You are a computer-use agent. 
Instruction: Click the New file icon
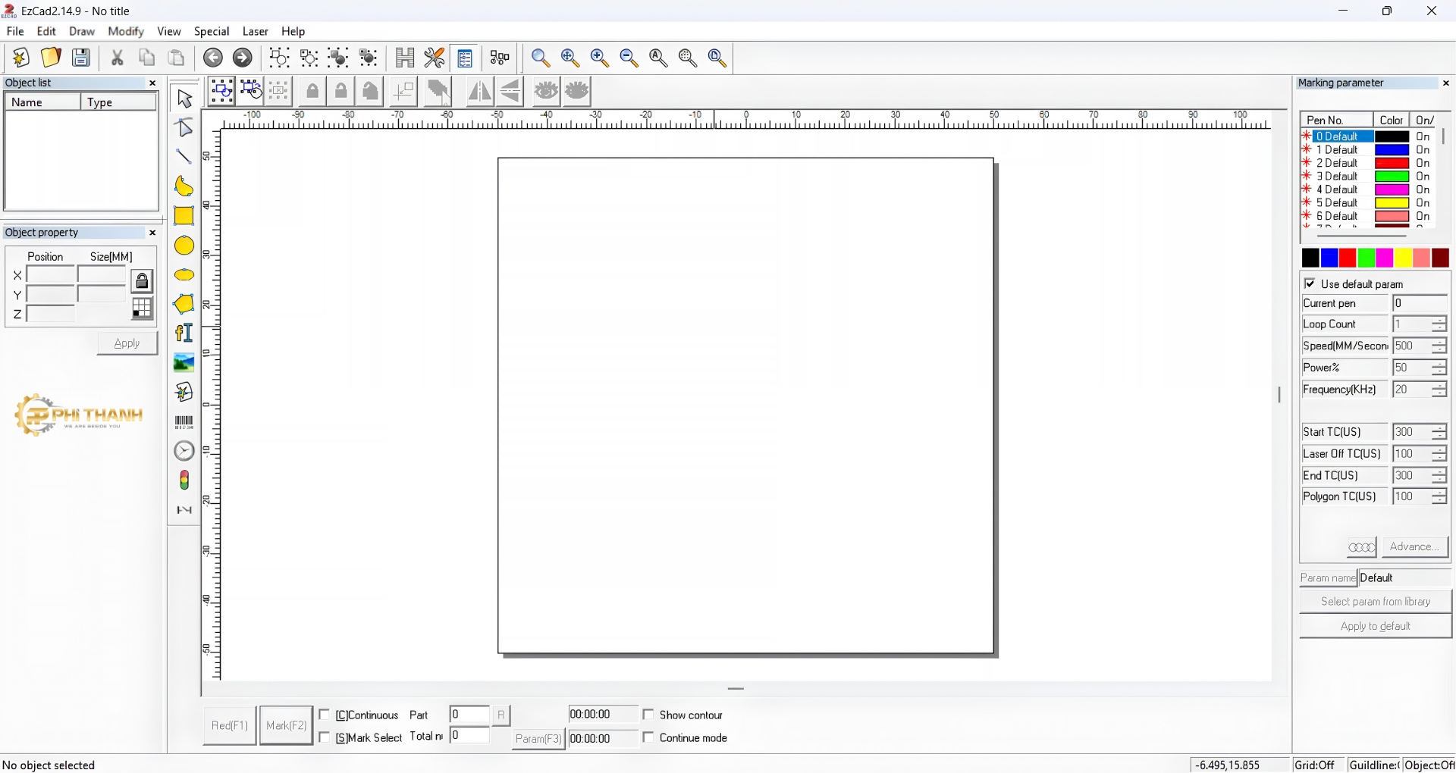20,58
